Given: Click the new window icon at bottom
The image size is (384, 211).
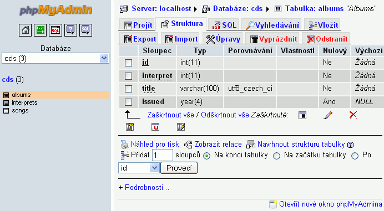Looking at the screenshot, I should 273,204.
